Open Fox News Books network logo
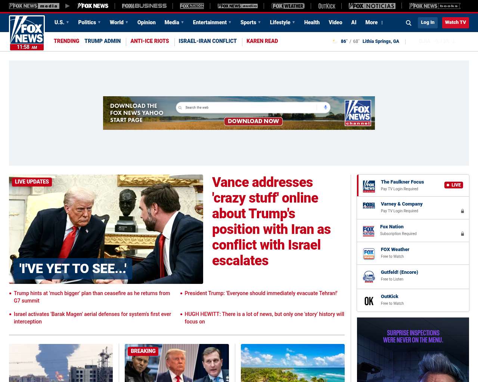This screenshot has width=478, height=382. point(435,6)
